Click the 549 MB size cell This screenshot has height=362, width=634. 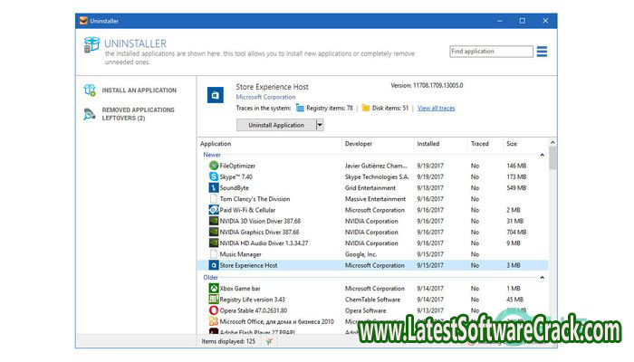click(516, 188)
